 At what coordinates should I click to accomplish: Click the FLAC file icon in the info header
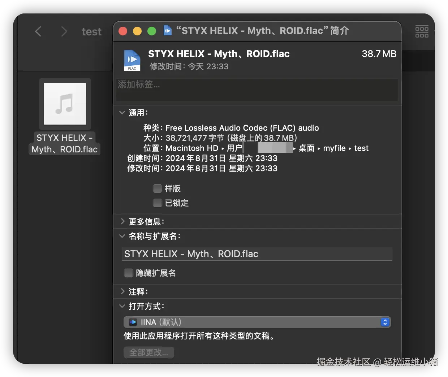[132, 60]
